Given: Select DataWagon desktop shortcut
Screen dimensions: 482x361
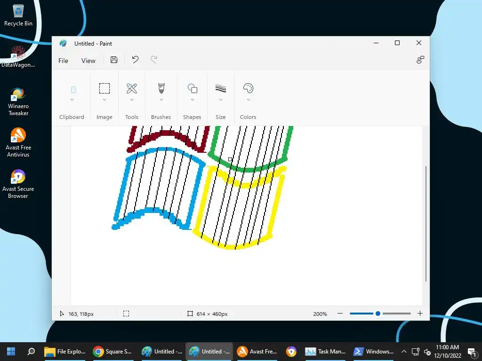Looking at the screenshot, I should coord(18,56).
